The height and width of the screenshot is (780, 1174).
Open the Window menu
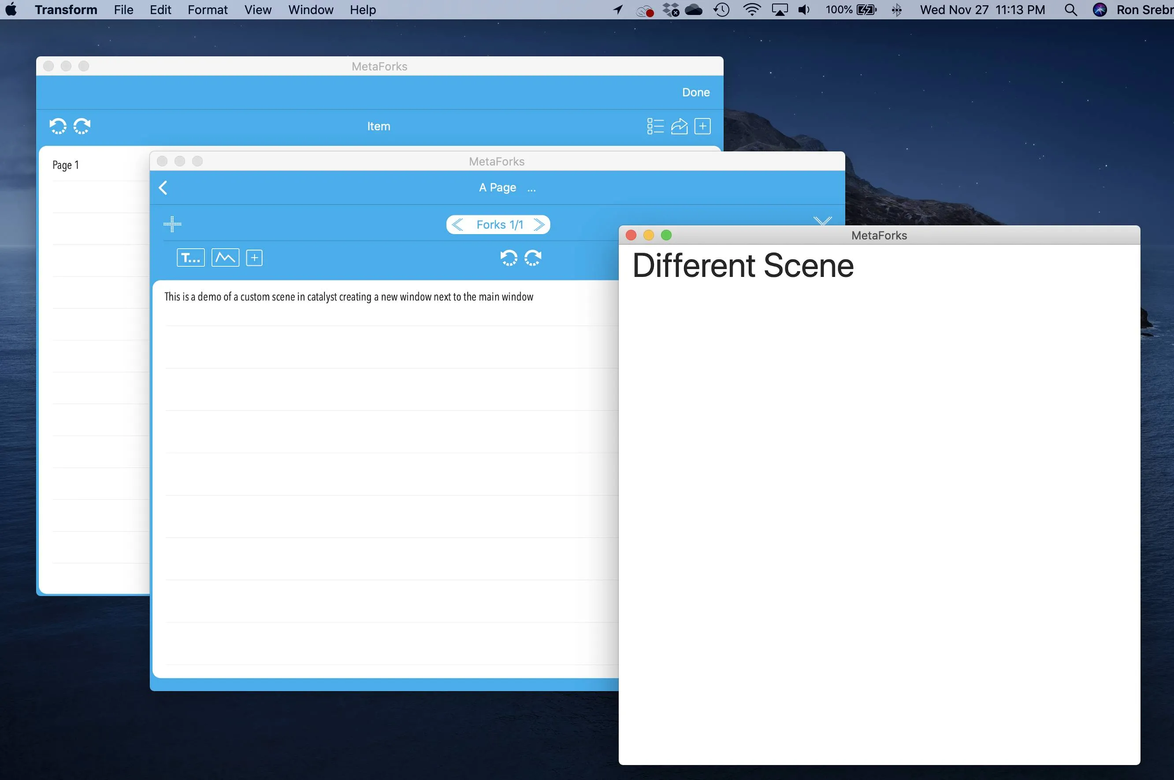click(310, 10)
